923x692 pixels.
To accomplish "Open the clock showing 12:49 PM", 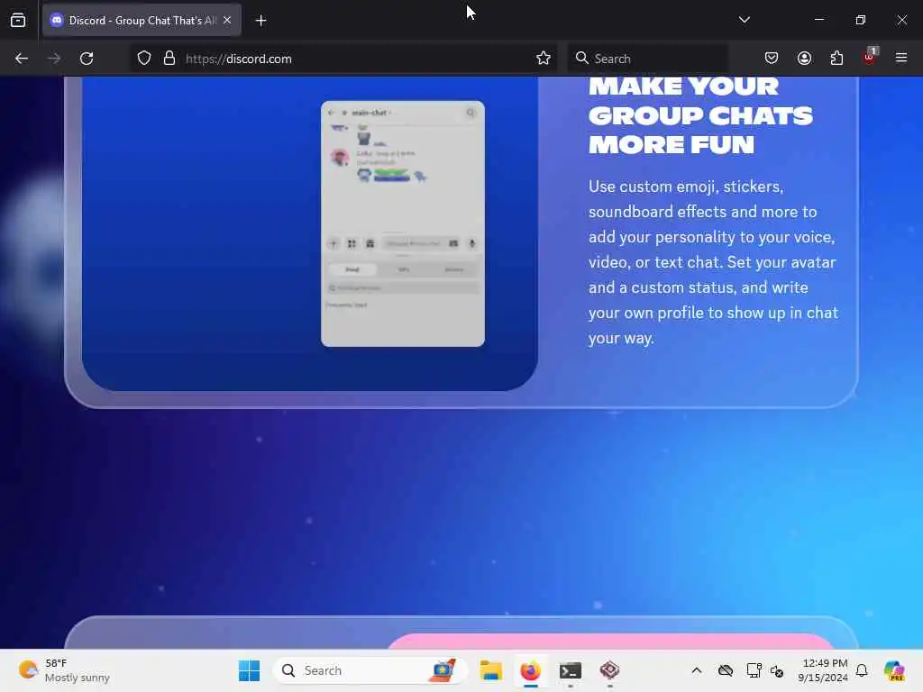I will point(824,670).
